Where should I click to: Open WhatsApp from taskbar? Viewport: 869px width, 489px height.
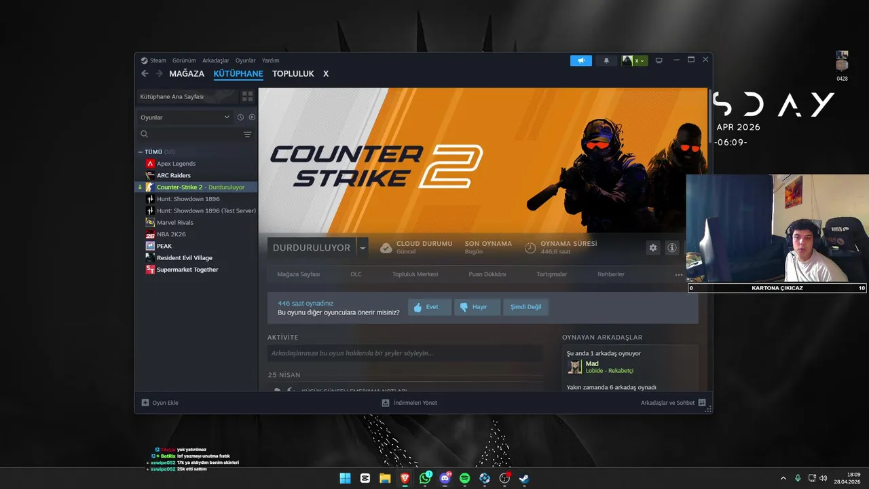click(x=426, y=478)
